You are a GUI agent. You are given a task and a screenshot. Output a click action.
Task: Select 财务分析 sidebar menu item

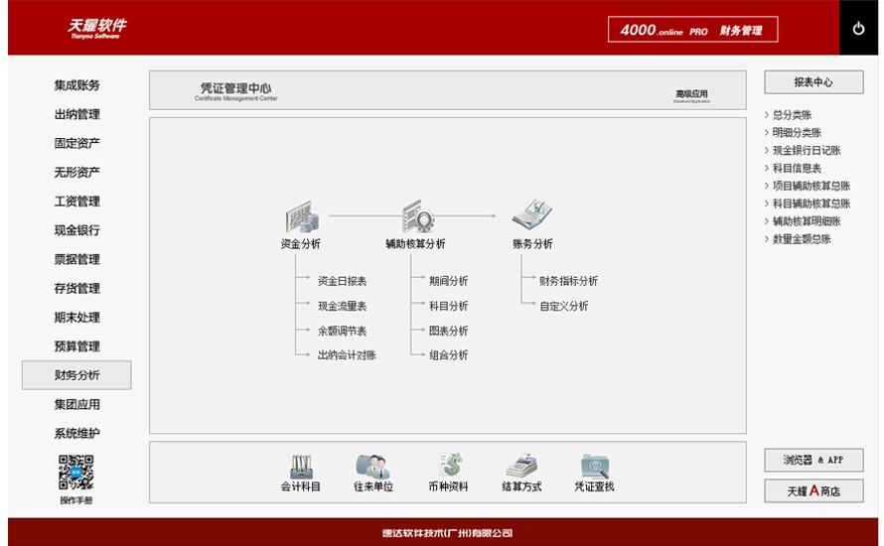pos(76,375)
